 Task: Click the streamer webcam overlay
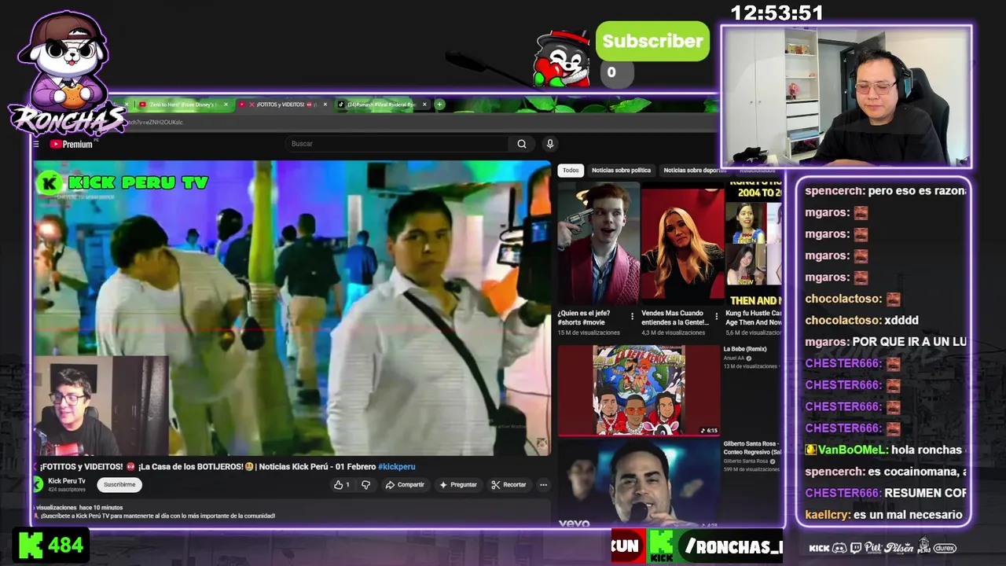point(846,96)
